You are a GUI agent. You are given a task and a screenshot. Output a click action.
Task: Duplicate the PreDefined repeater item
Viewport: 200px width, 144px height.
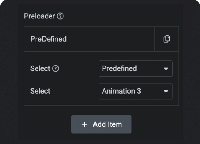click(x=166, y=39)
